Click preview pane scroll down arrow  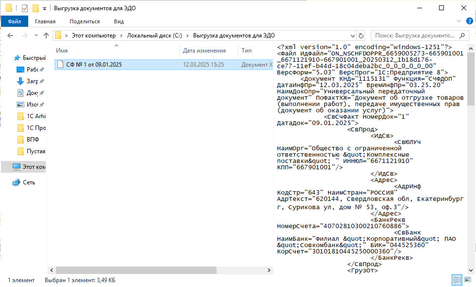pyautogui.click(x=471, y=270)
